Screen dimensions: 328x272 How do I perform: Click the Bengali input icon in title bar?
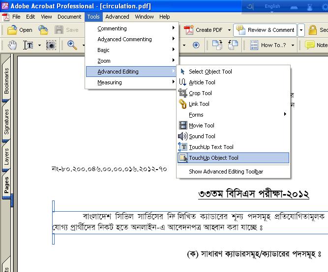(250, 7)
